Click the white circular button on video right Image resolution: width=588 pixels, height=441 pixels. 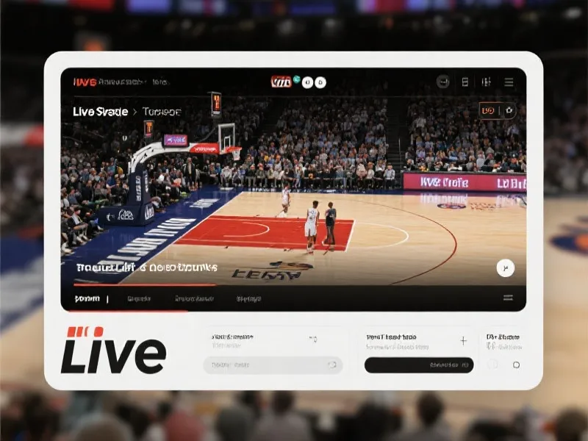tap(504, 268)
